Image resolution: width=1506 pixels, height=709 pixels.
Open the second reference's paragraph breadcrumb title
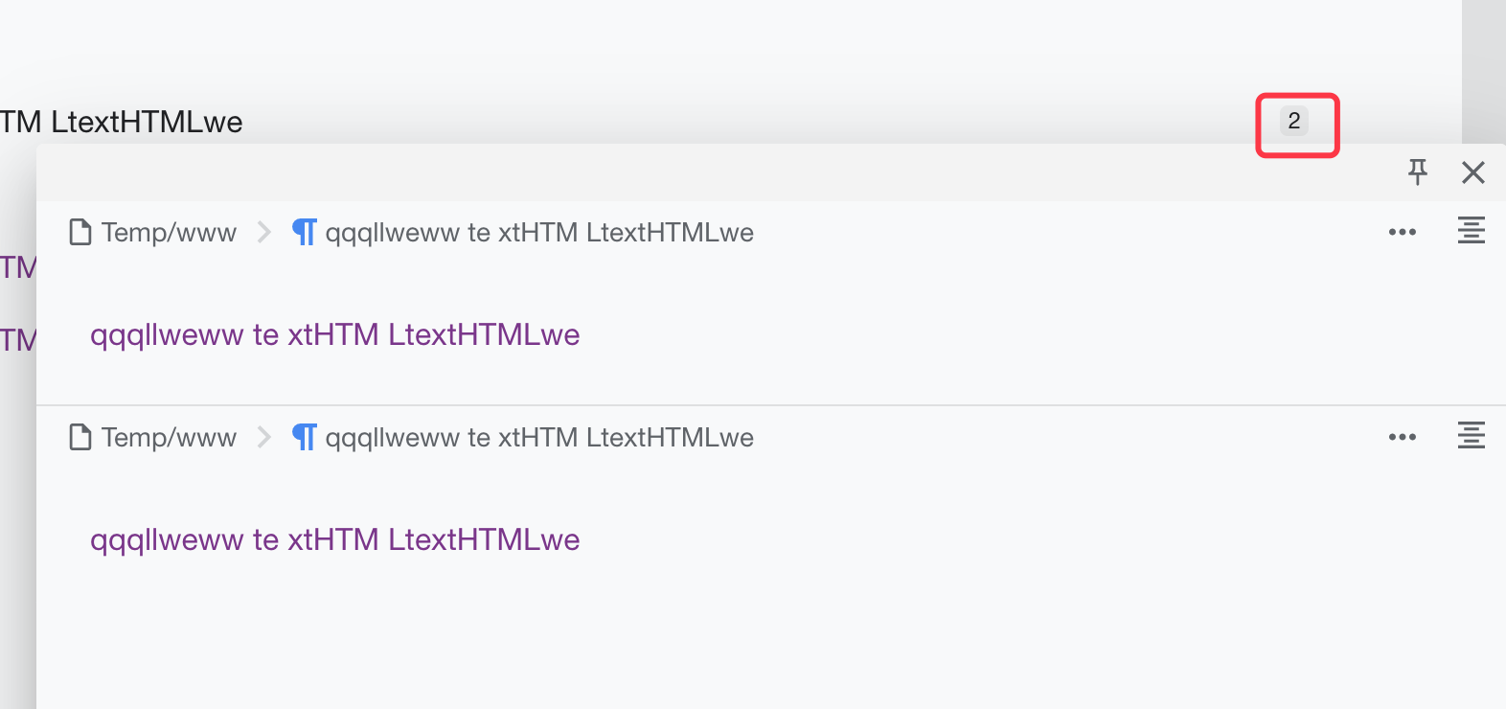point(539,438)
